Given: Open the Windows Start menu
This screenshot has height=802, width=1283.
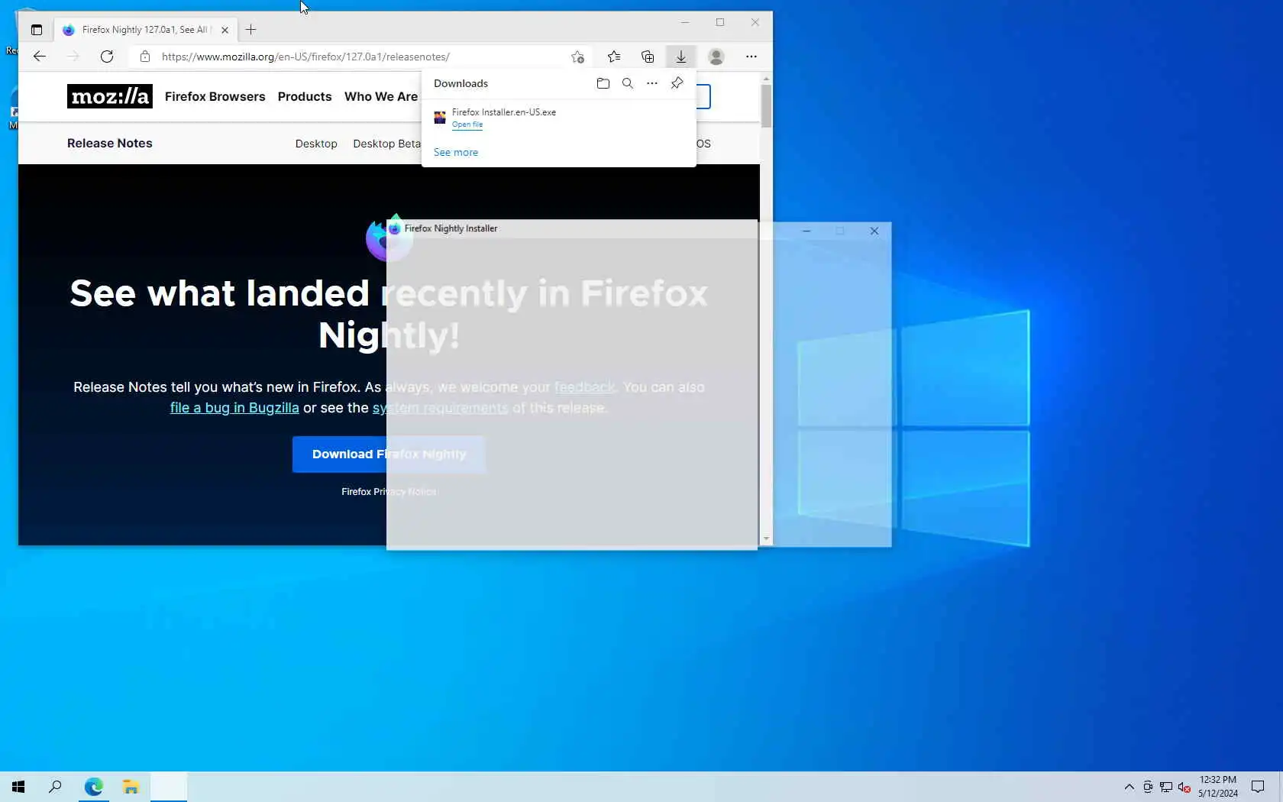Looking at the screenshot, I should pos(18,787).
